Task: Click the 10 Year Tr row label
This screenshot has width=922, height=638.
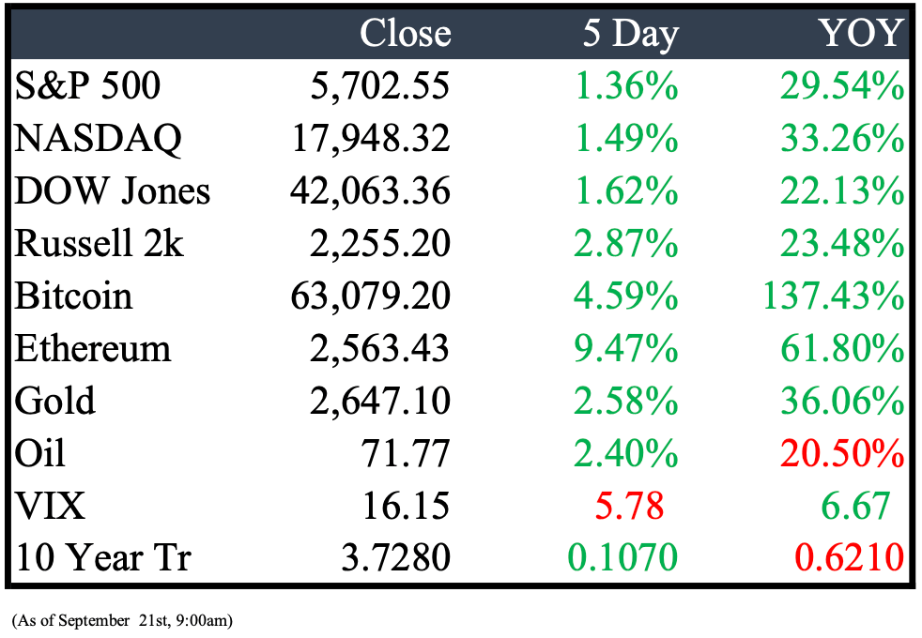Action: [102, 557]
